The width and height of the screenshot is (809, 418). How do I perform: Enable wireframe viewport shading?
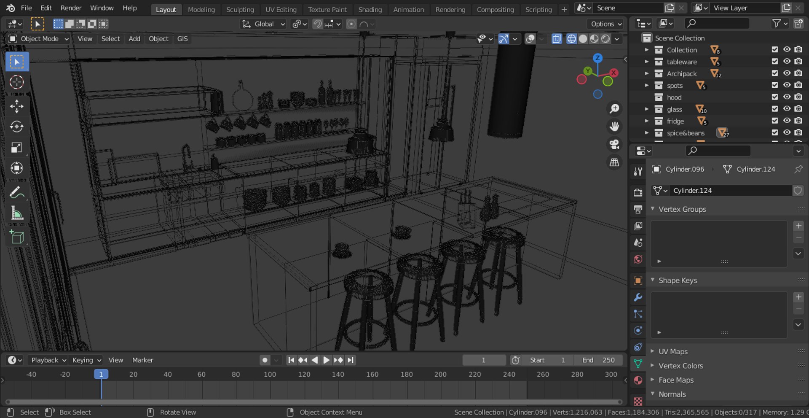pyautogui.click(x=571, y=39)
